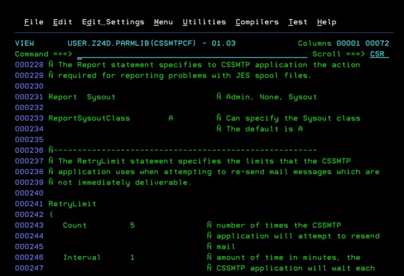Click the 'RetryLimit' statement on line 000241

click(72, 204)
